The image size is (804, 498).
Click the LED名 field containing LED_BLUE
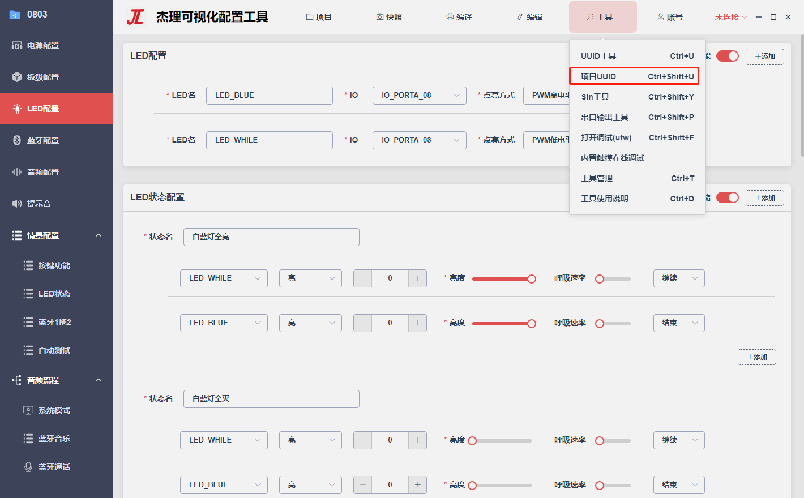(270, 96)
